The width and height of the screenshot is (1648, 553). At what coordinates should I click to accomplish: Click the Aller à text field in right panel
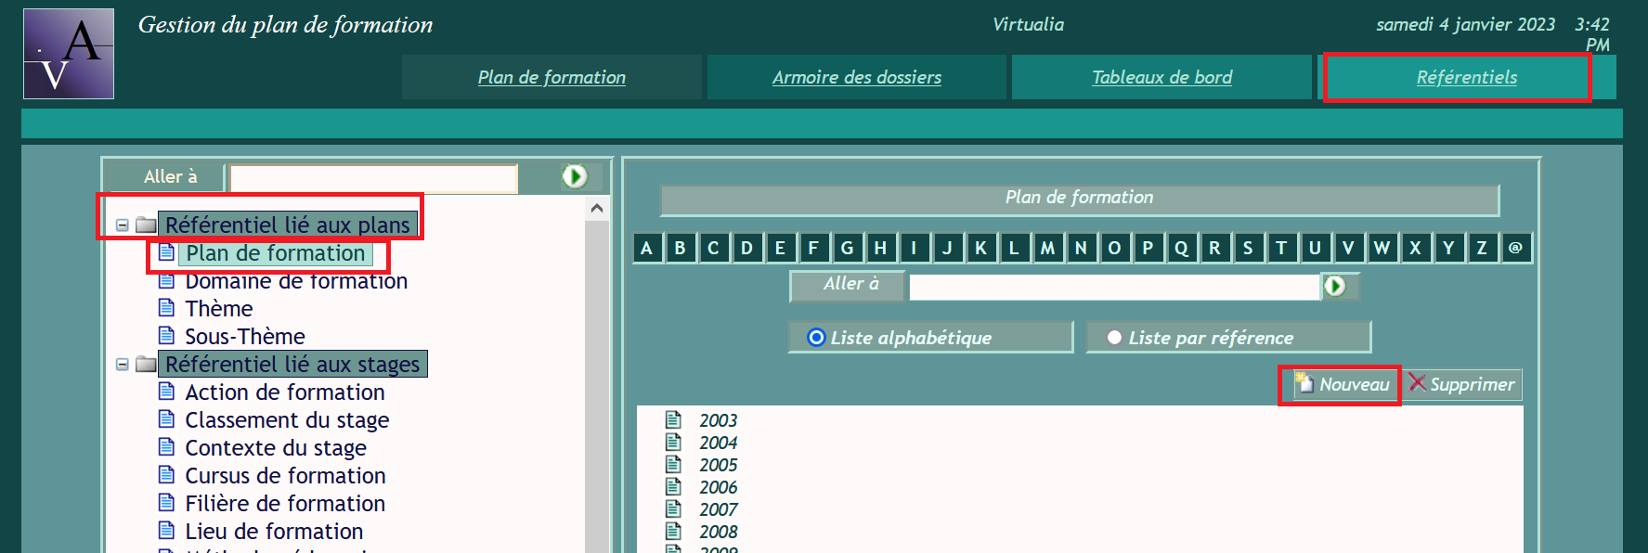tap(1113, 287)
